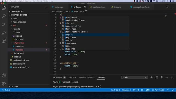The width and height of the screenshot is (176, 99).
Task: Create a new terminal with plus icon
Action: point(152,77)
